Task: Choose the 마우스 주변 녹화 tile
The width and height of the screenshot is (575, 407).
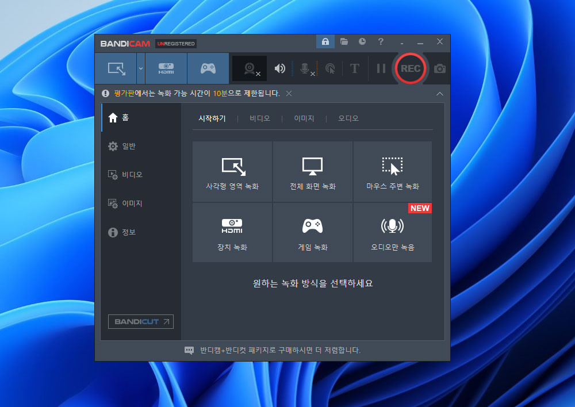Action: pos(392,172)
